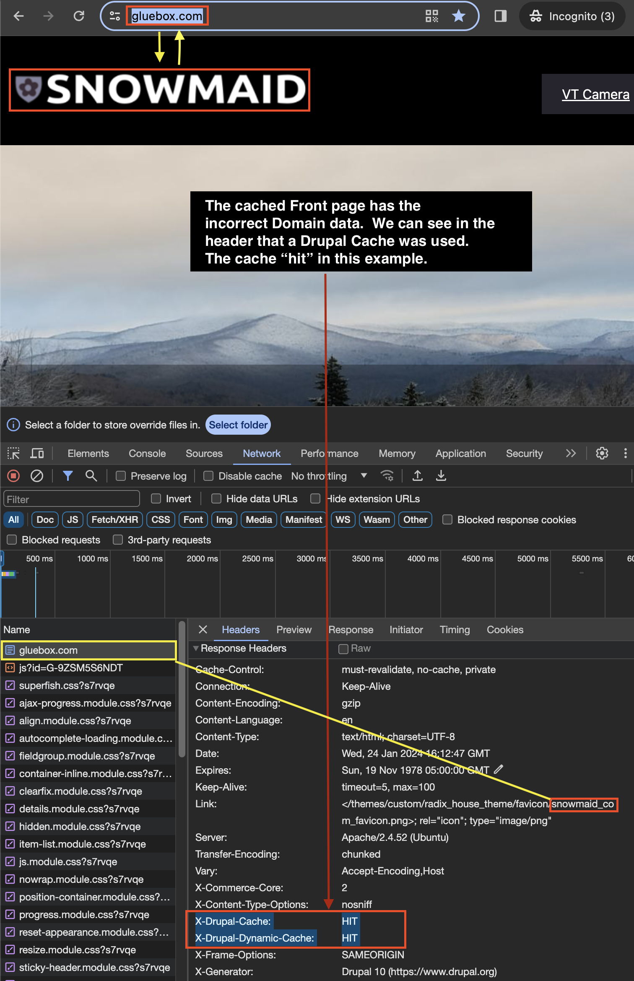
Task: Click the Export HAR download icon
Action: click(x=441, y=476)
